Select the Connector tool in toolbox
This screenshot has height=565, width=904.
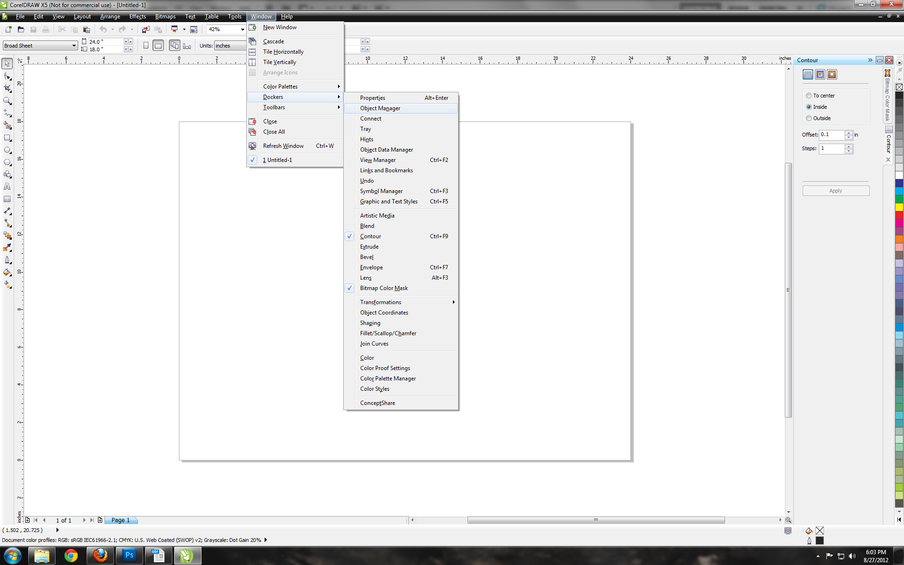[x=7, y=223]
